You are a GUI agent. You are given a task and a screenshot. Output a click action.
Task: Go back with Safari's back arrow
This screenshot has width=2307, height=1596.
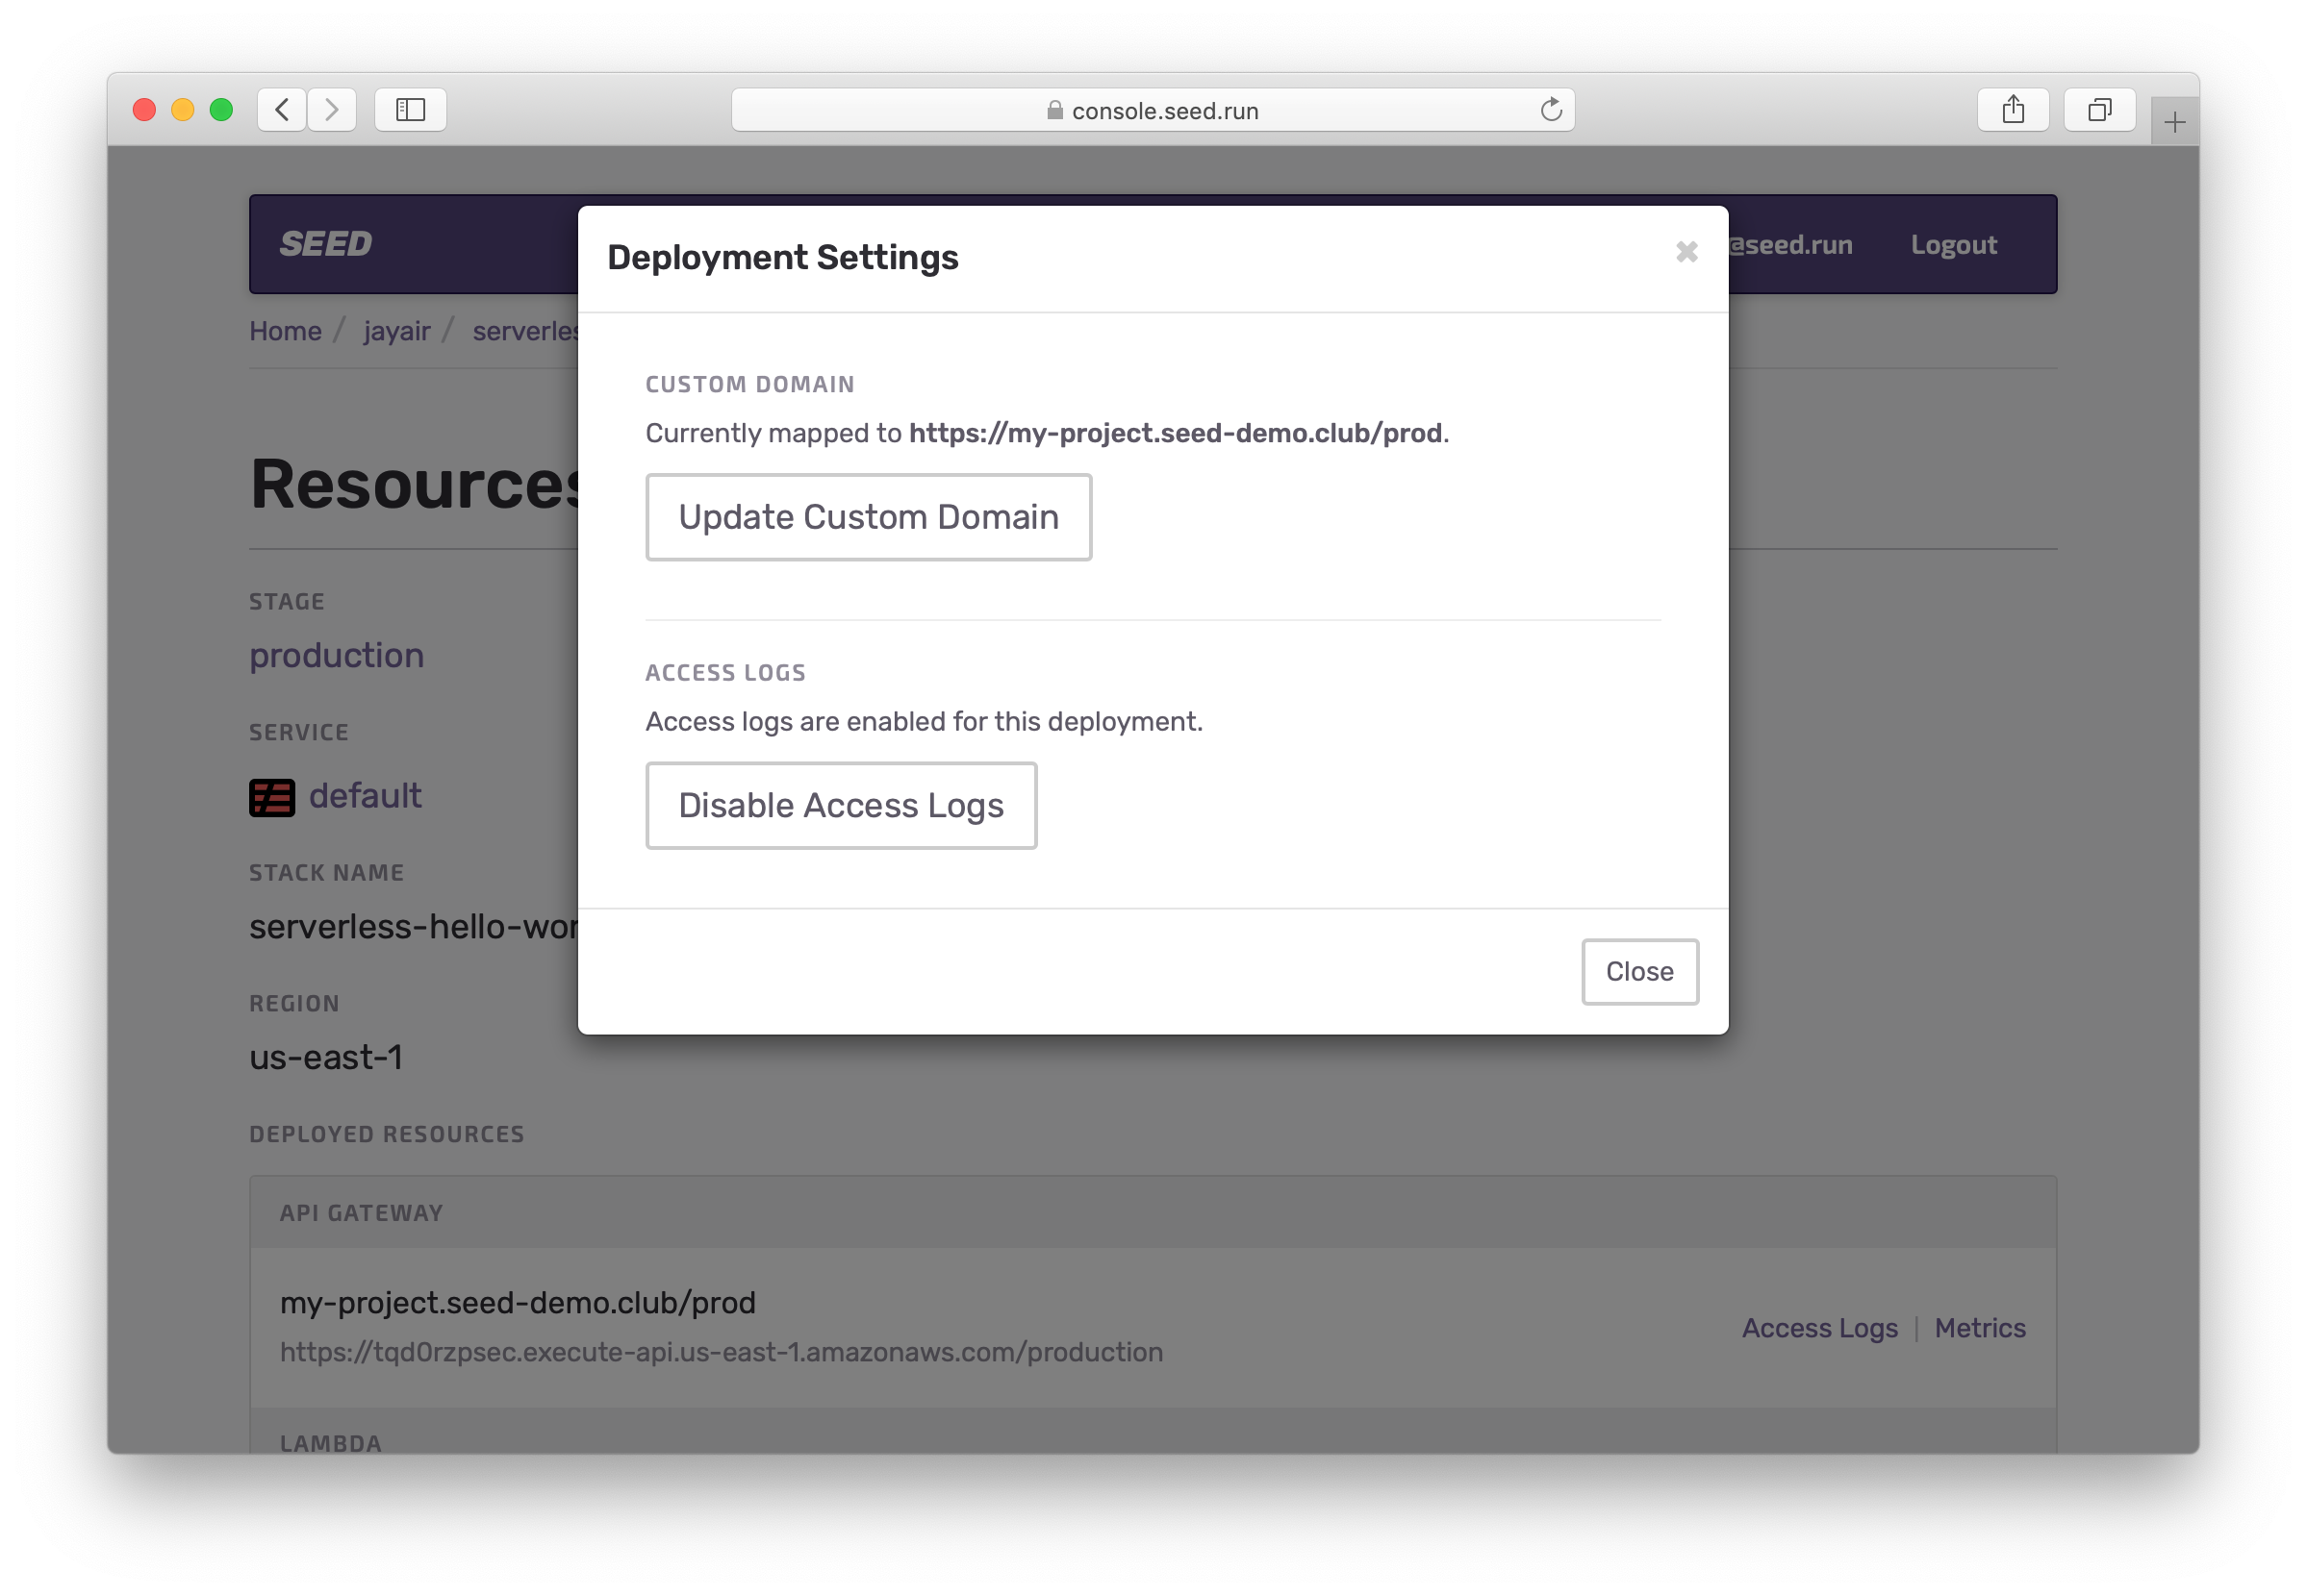point(282,109)
